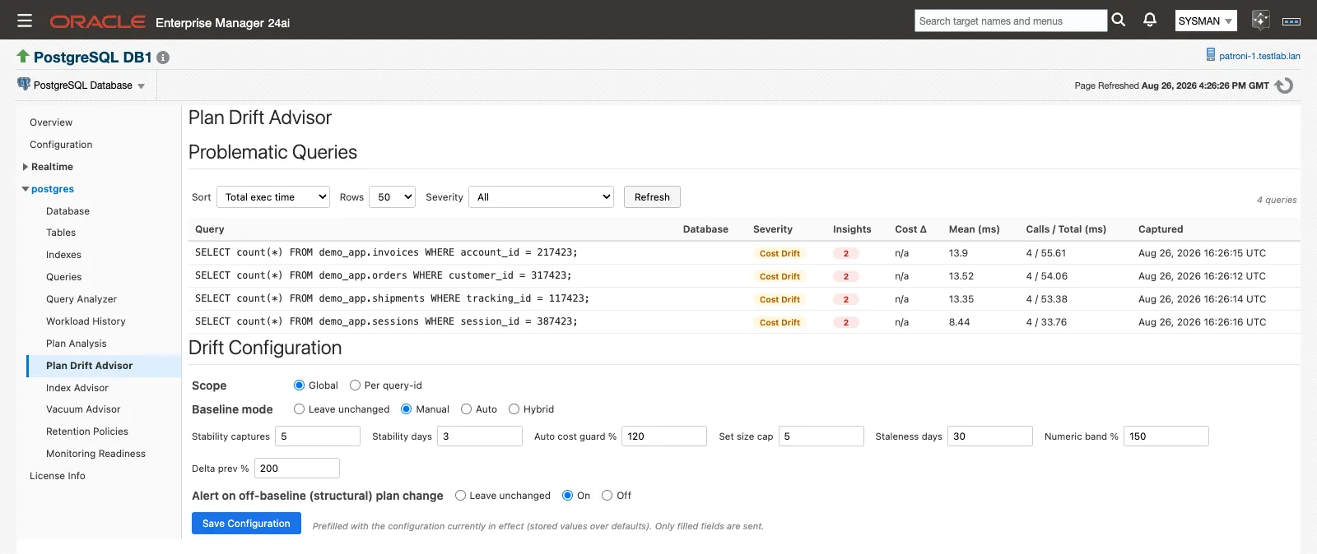
Task: Open Indexes in sidebar
Action: point(63,255)
